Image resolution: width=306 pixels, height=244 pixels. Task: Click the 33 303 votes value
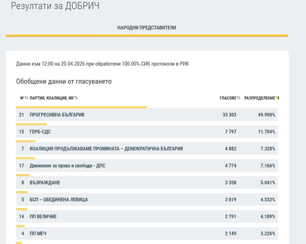229,115
